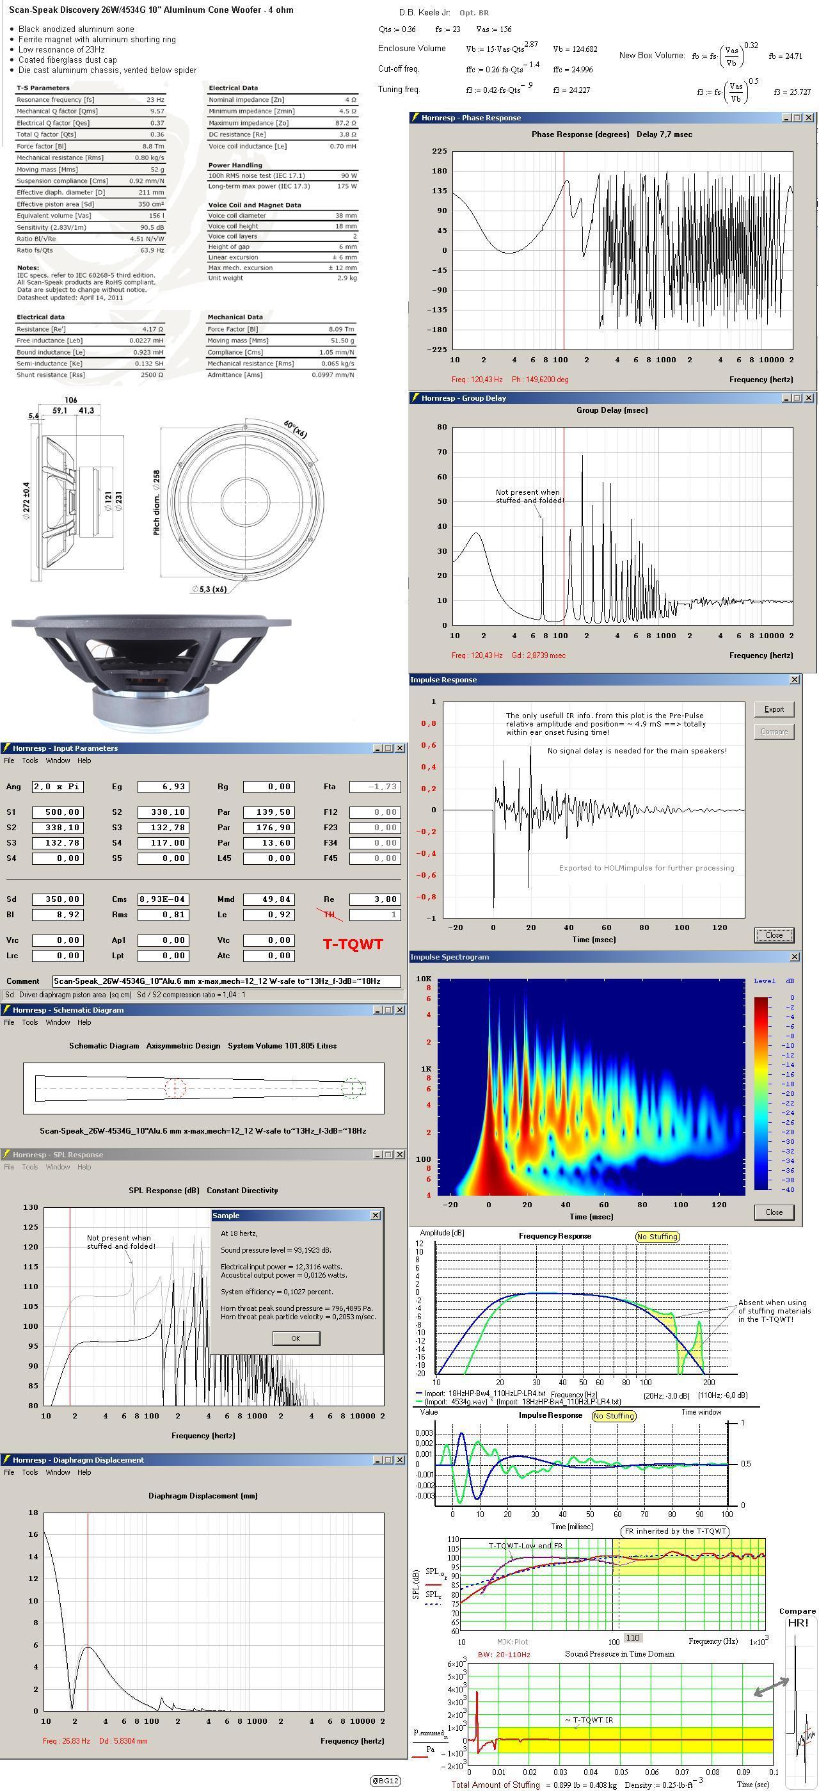This screenshot has width=819, height=1791.
Task: Click the L45 input field
Action: pos(268,858)
